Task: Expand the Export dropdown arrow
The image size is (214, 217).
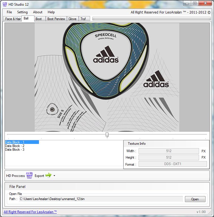Action: [x=54, y=176]
